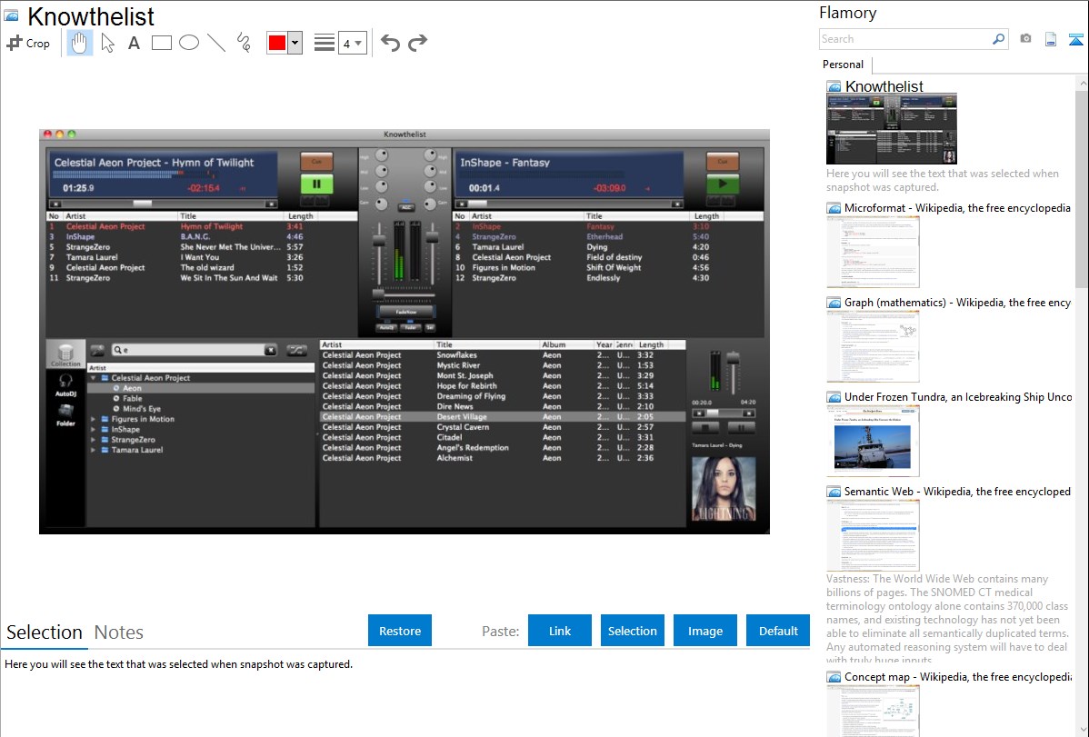Open Graph (mathematics) Wikipedia snapshot title

click(x=957, y=303)
